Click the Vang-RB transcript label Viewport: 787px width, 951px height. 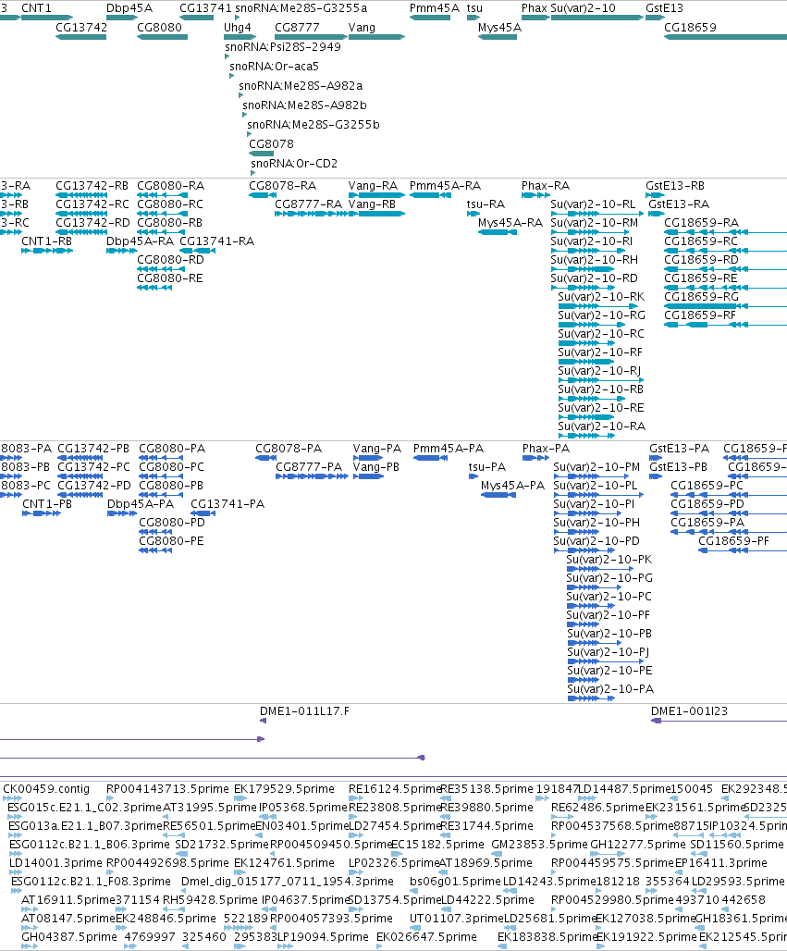pos(373,204)
